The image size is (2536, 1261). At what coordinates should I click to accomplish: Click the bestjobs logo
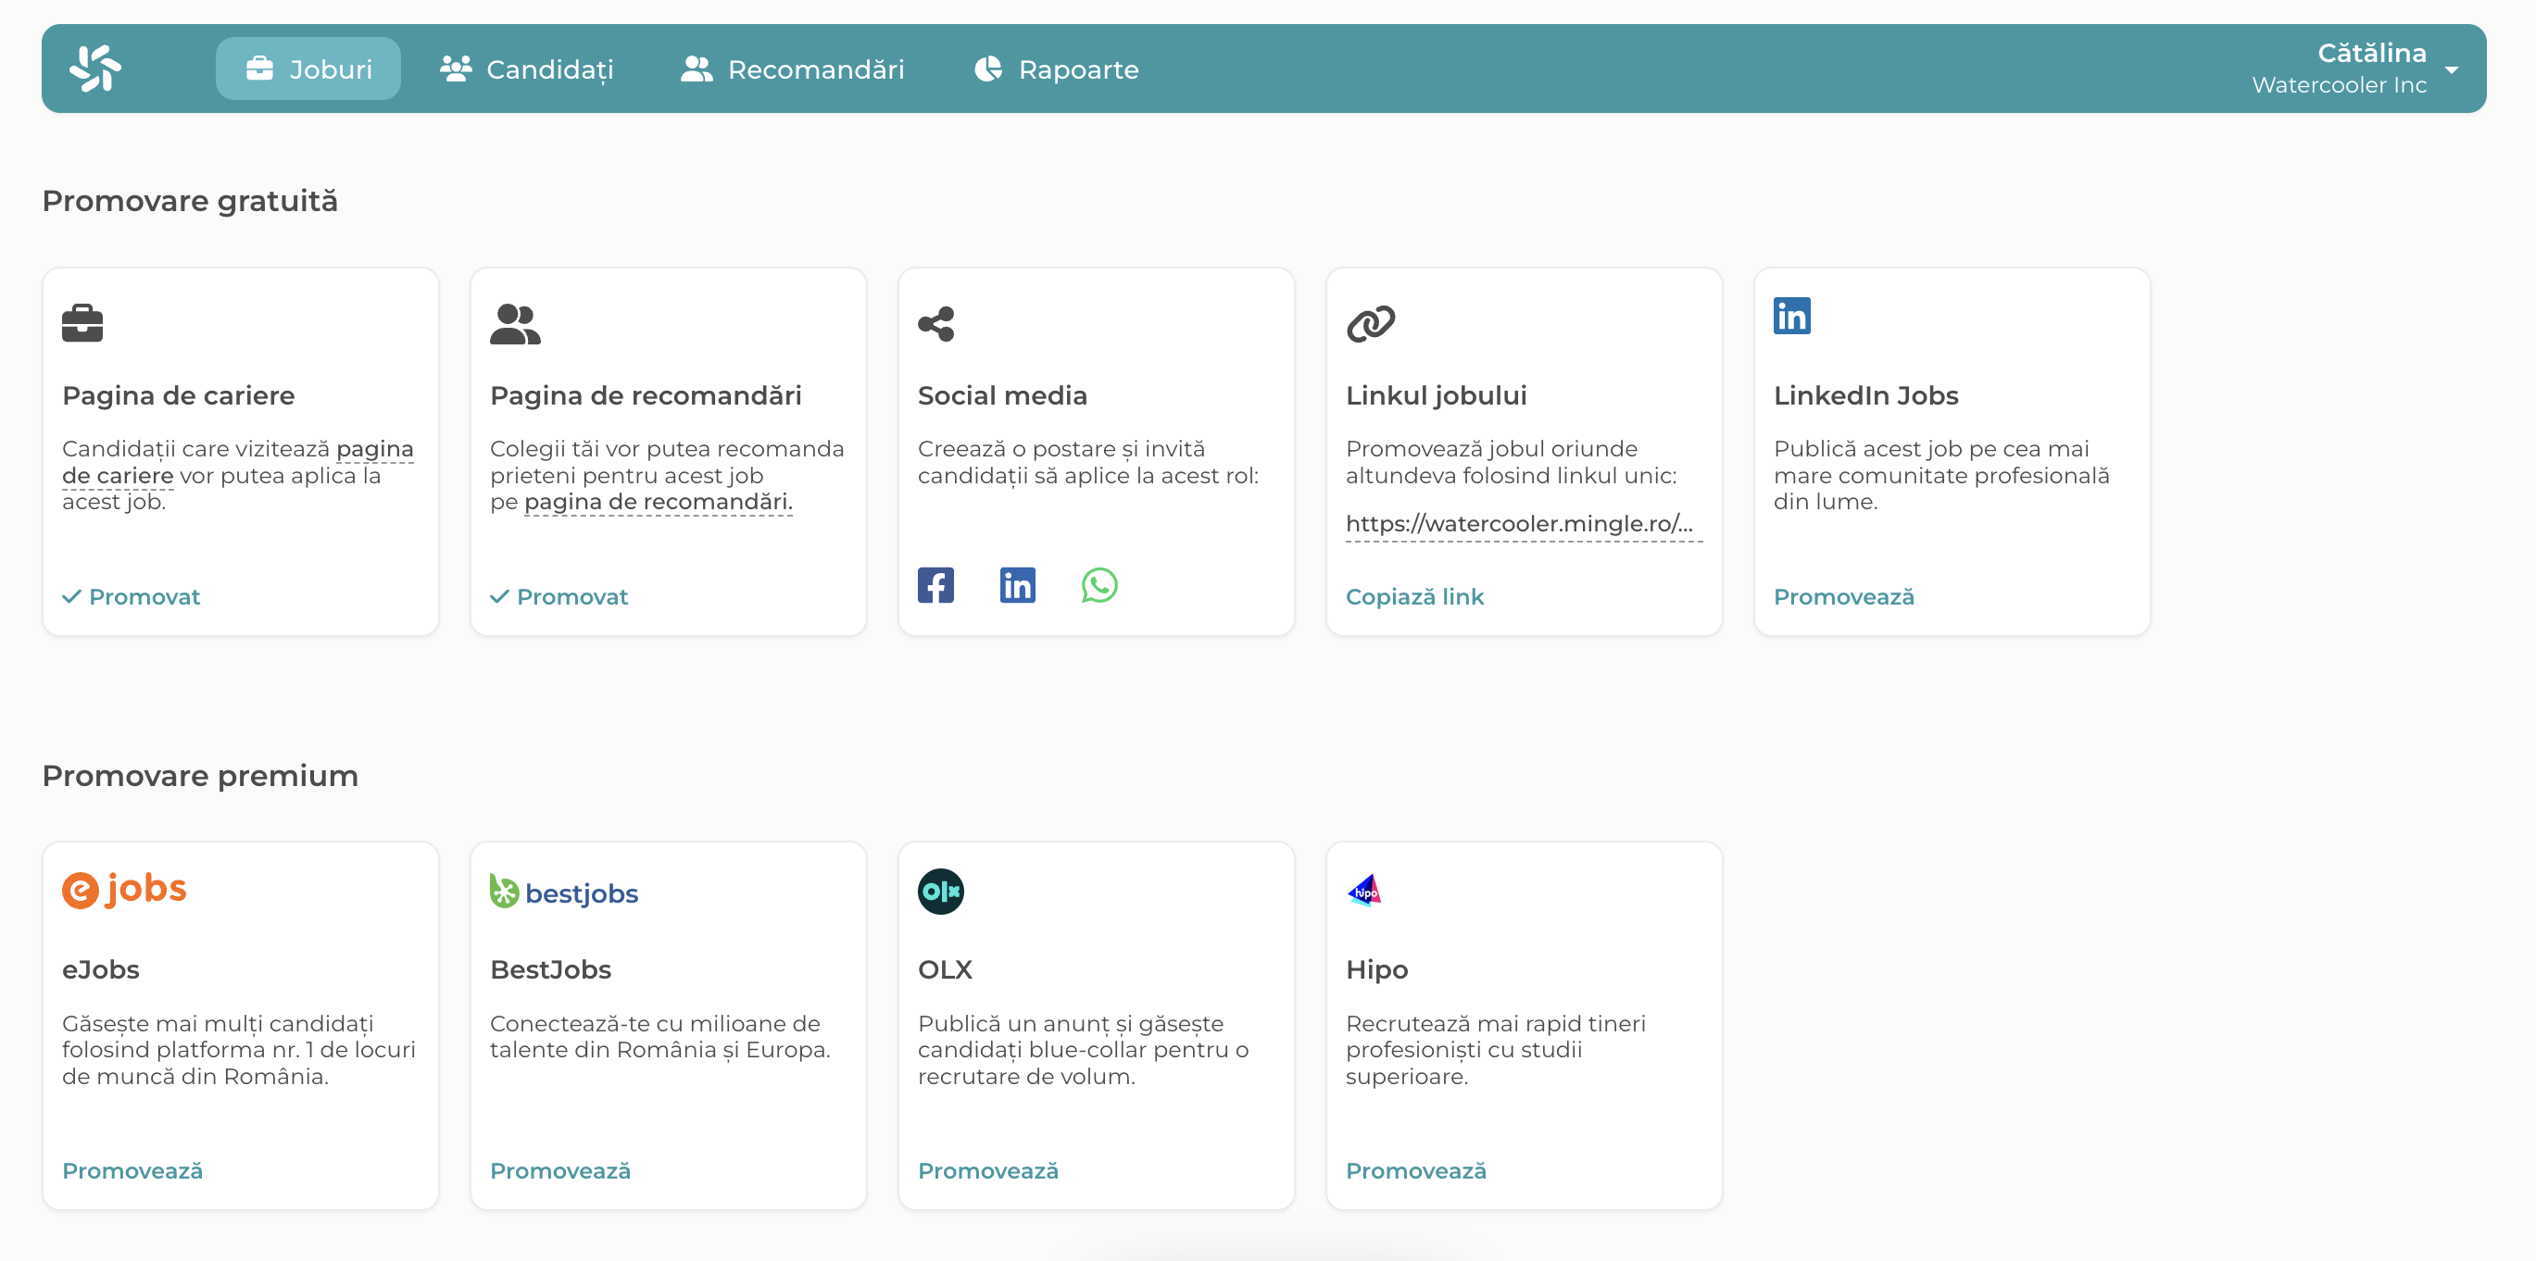coord(564,892)
